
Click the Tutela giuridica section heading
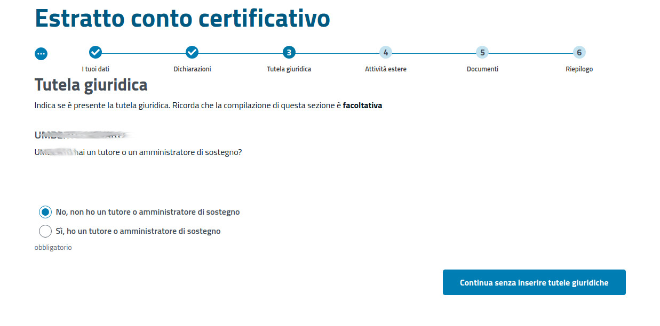coord(91,85)
